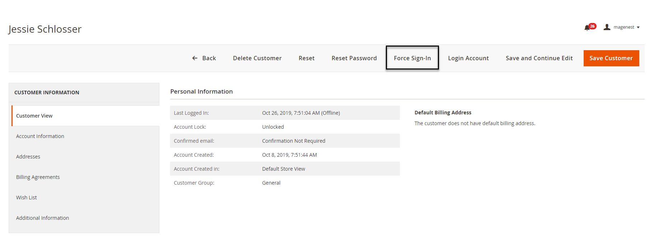654x242 pixels.
Task: Click the magenest username label
Action: [x=624, y=27]
